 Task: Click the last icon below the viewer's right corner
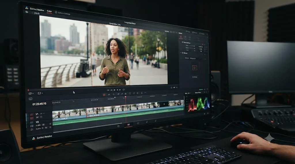(177, 87)
